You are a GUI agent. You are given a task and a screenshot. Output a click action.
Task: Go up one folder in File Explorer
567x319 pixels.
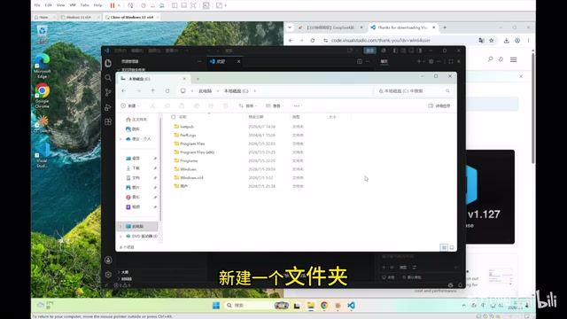click(153, 90)
